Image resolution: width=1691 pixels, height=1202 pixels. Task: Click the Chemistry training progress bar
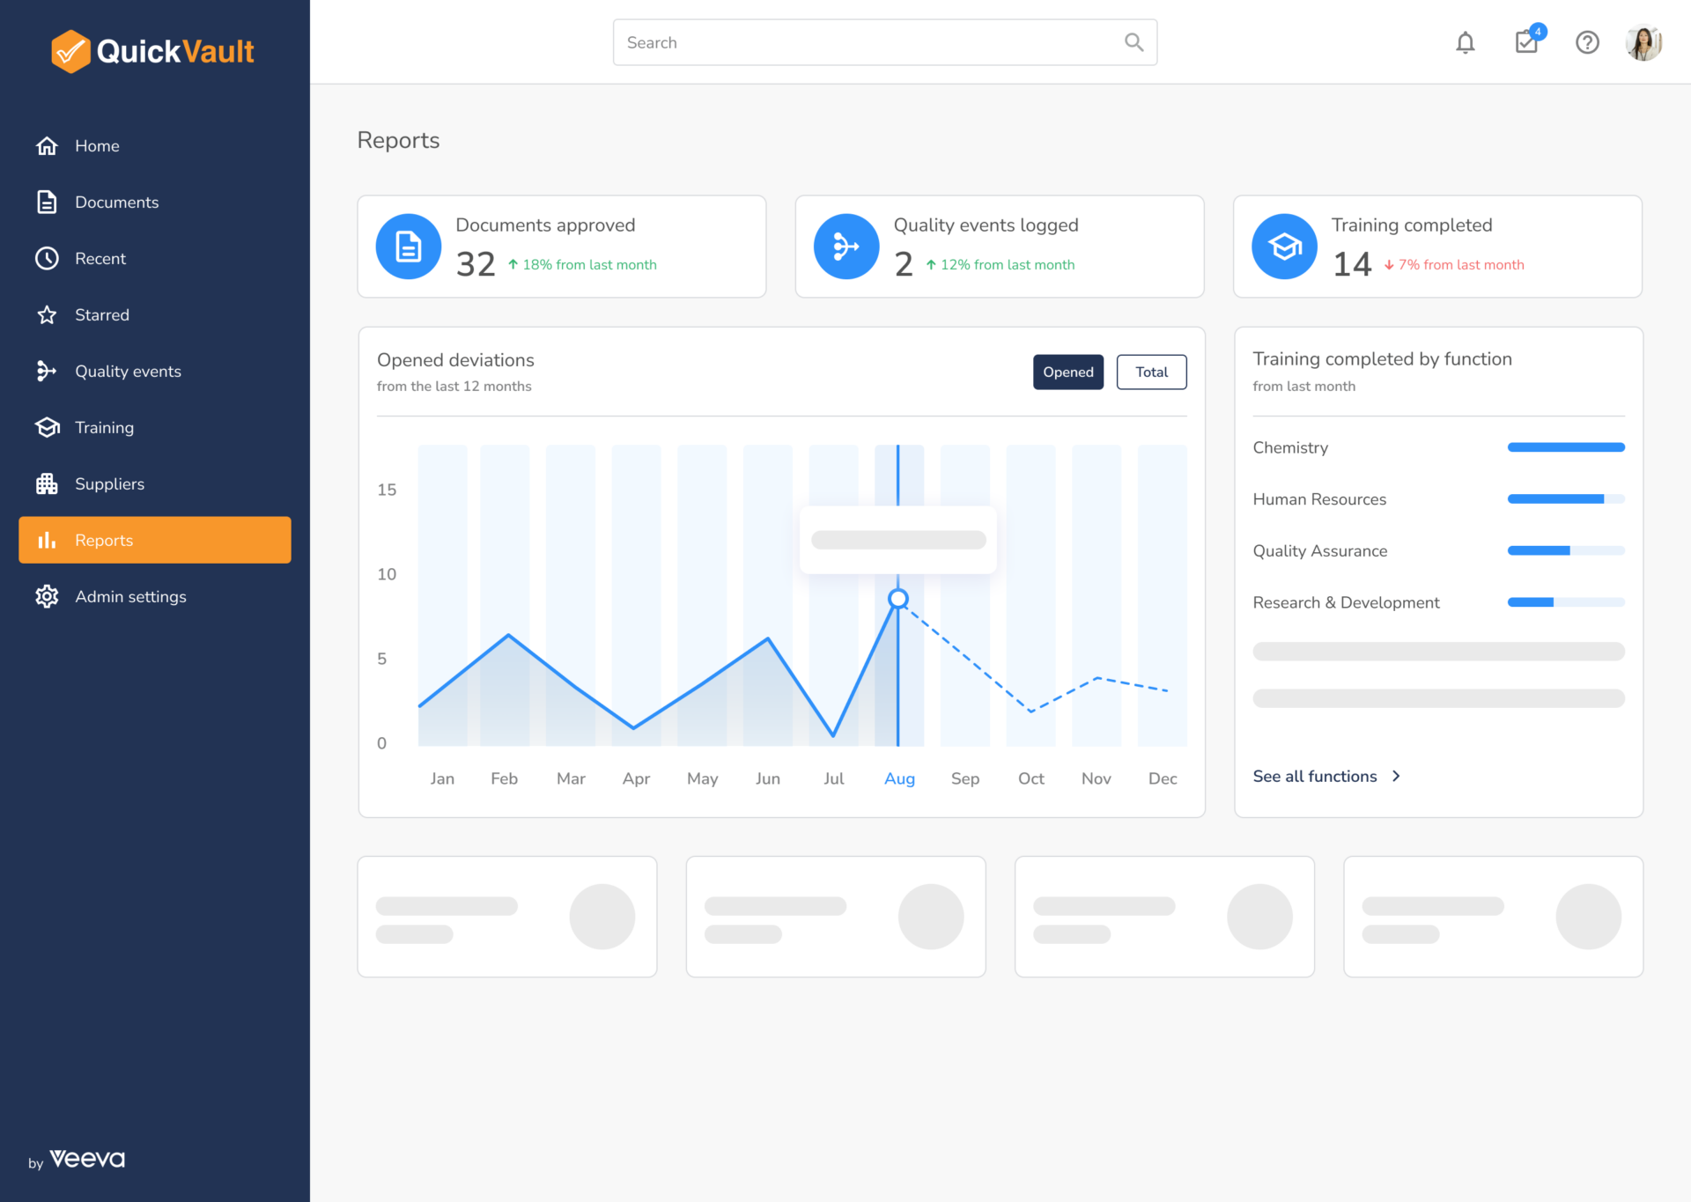pos(1565,447)
